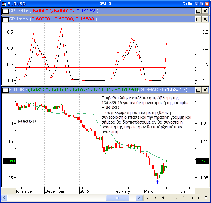Click the vertical double-arrow scale icon
211x203 pixels.
(163, 198)
